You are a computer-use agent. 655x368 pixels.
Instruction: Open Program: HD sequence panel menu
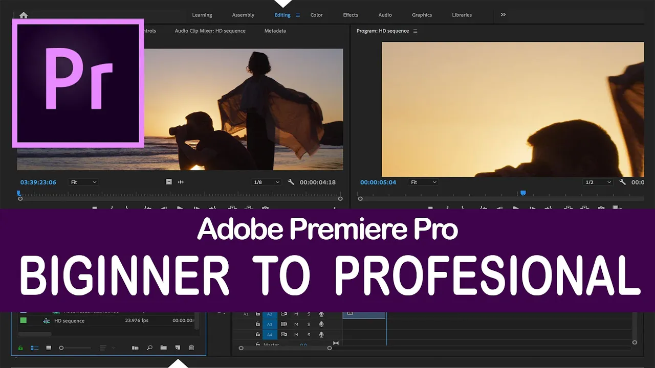point(415,31)
